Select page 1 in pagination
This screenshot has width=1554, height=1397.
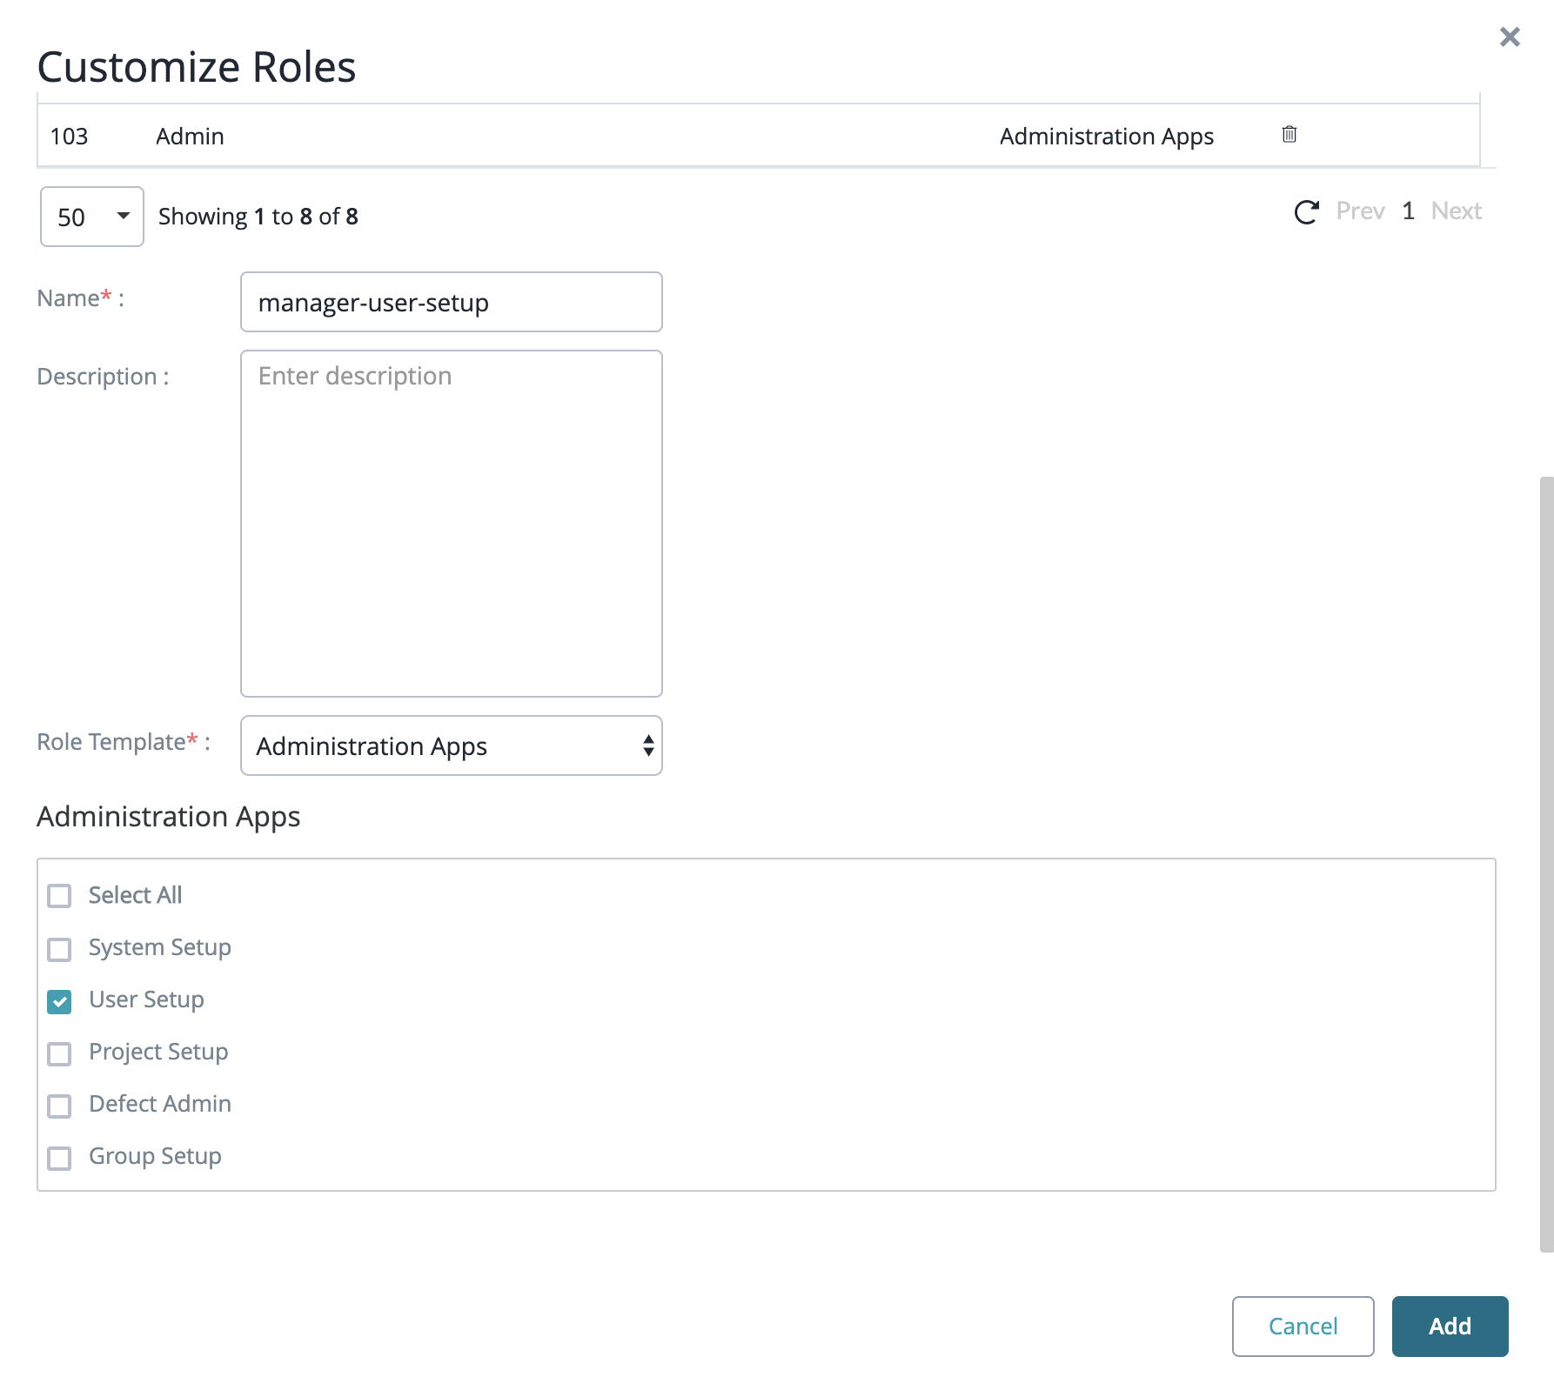tap(1408, 211)
